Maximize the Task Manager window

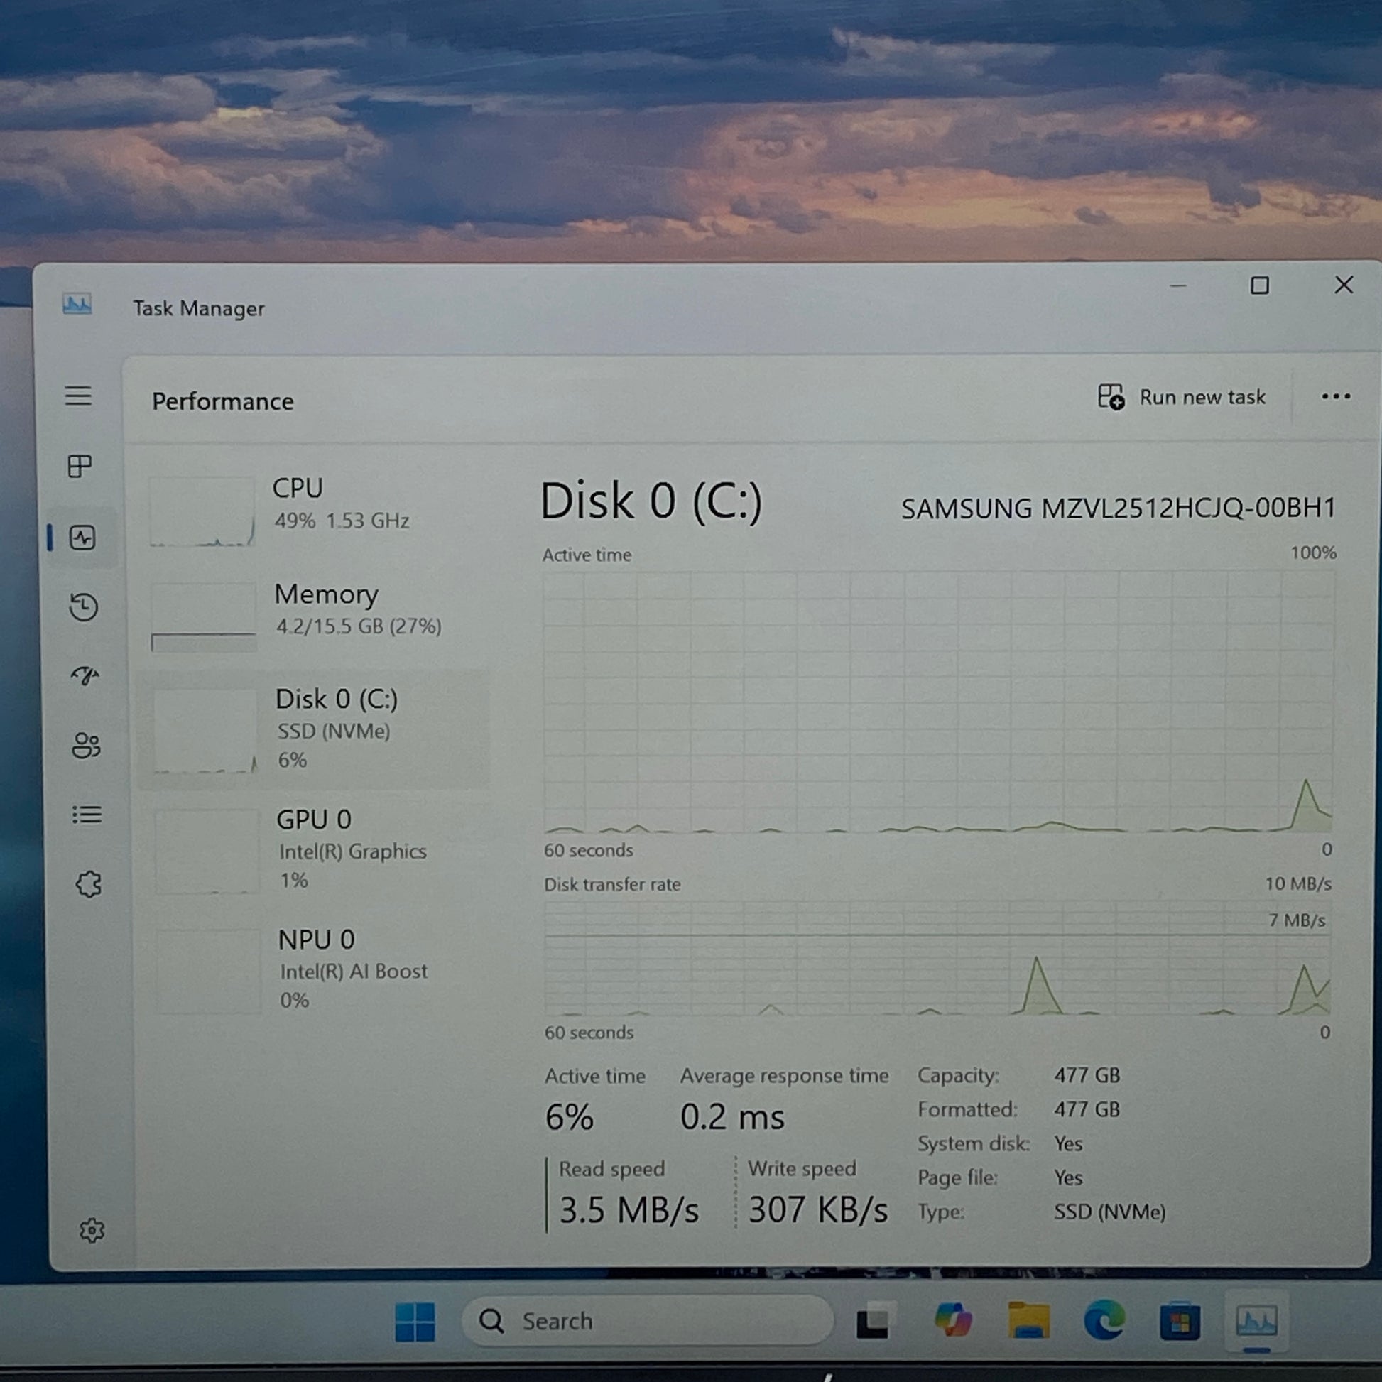point(1259,286)
